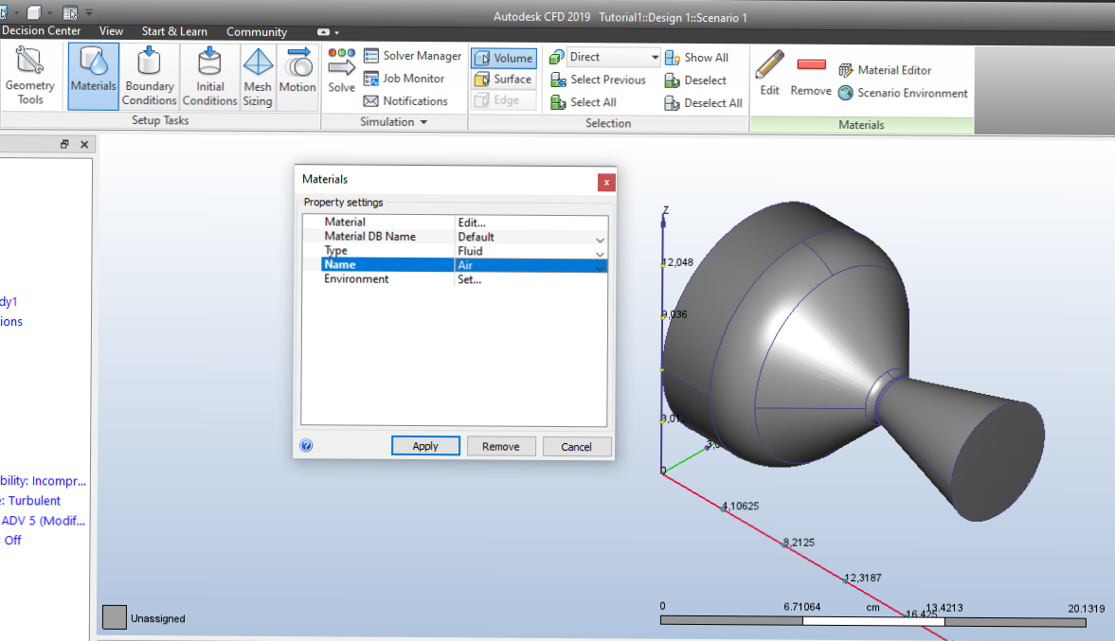Open the Community menu

click(257, 31)
